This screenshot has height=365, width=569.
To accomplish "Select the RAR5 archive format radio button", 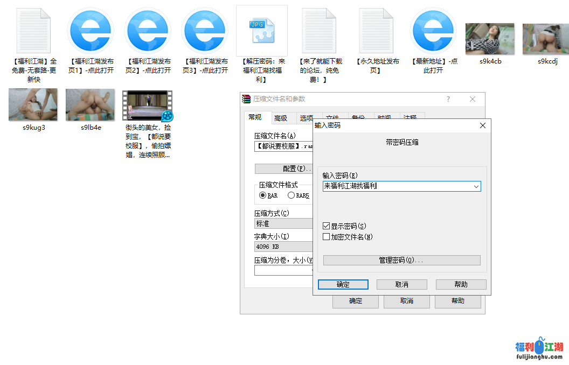I will click(292, 195).
